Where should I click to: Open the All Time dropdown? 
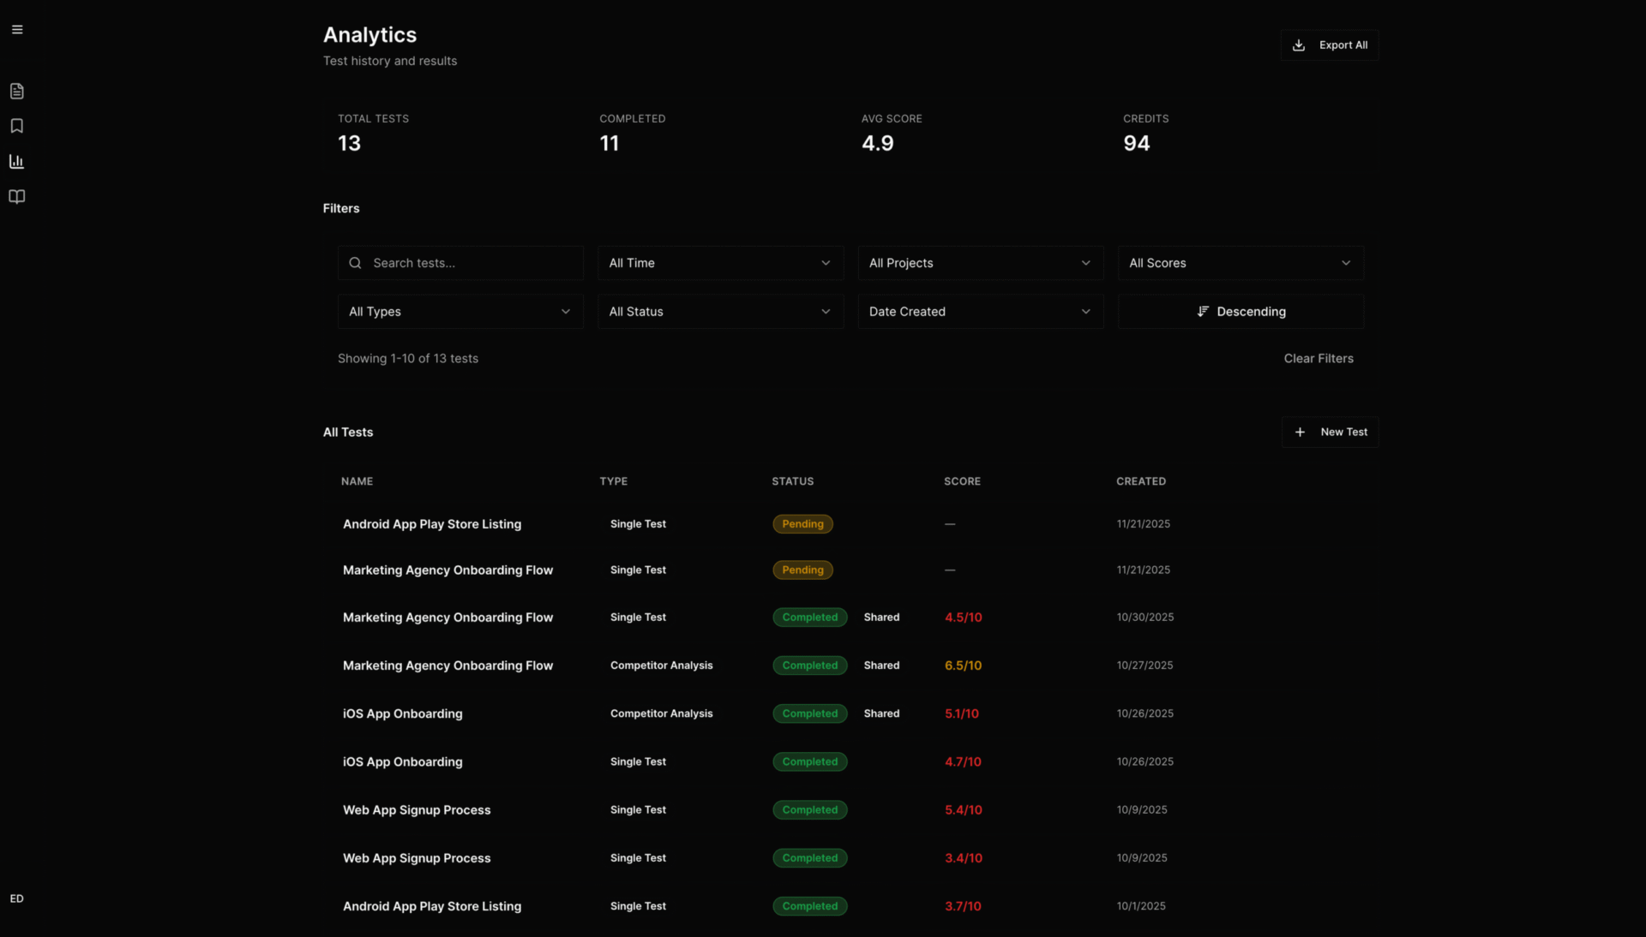(720, 263)
